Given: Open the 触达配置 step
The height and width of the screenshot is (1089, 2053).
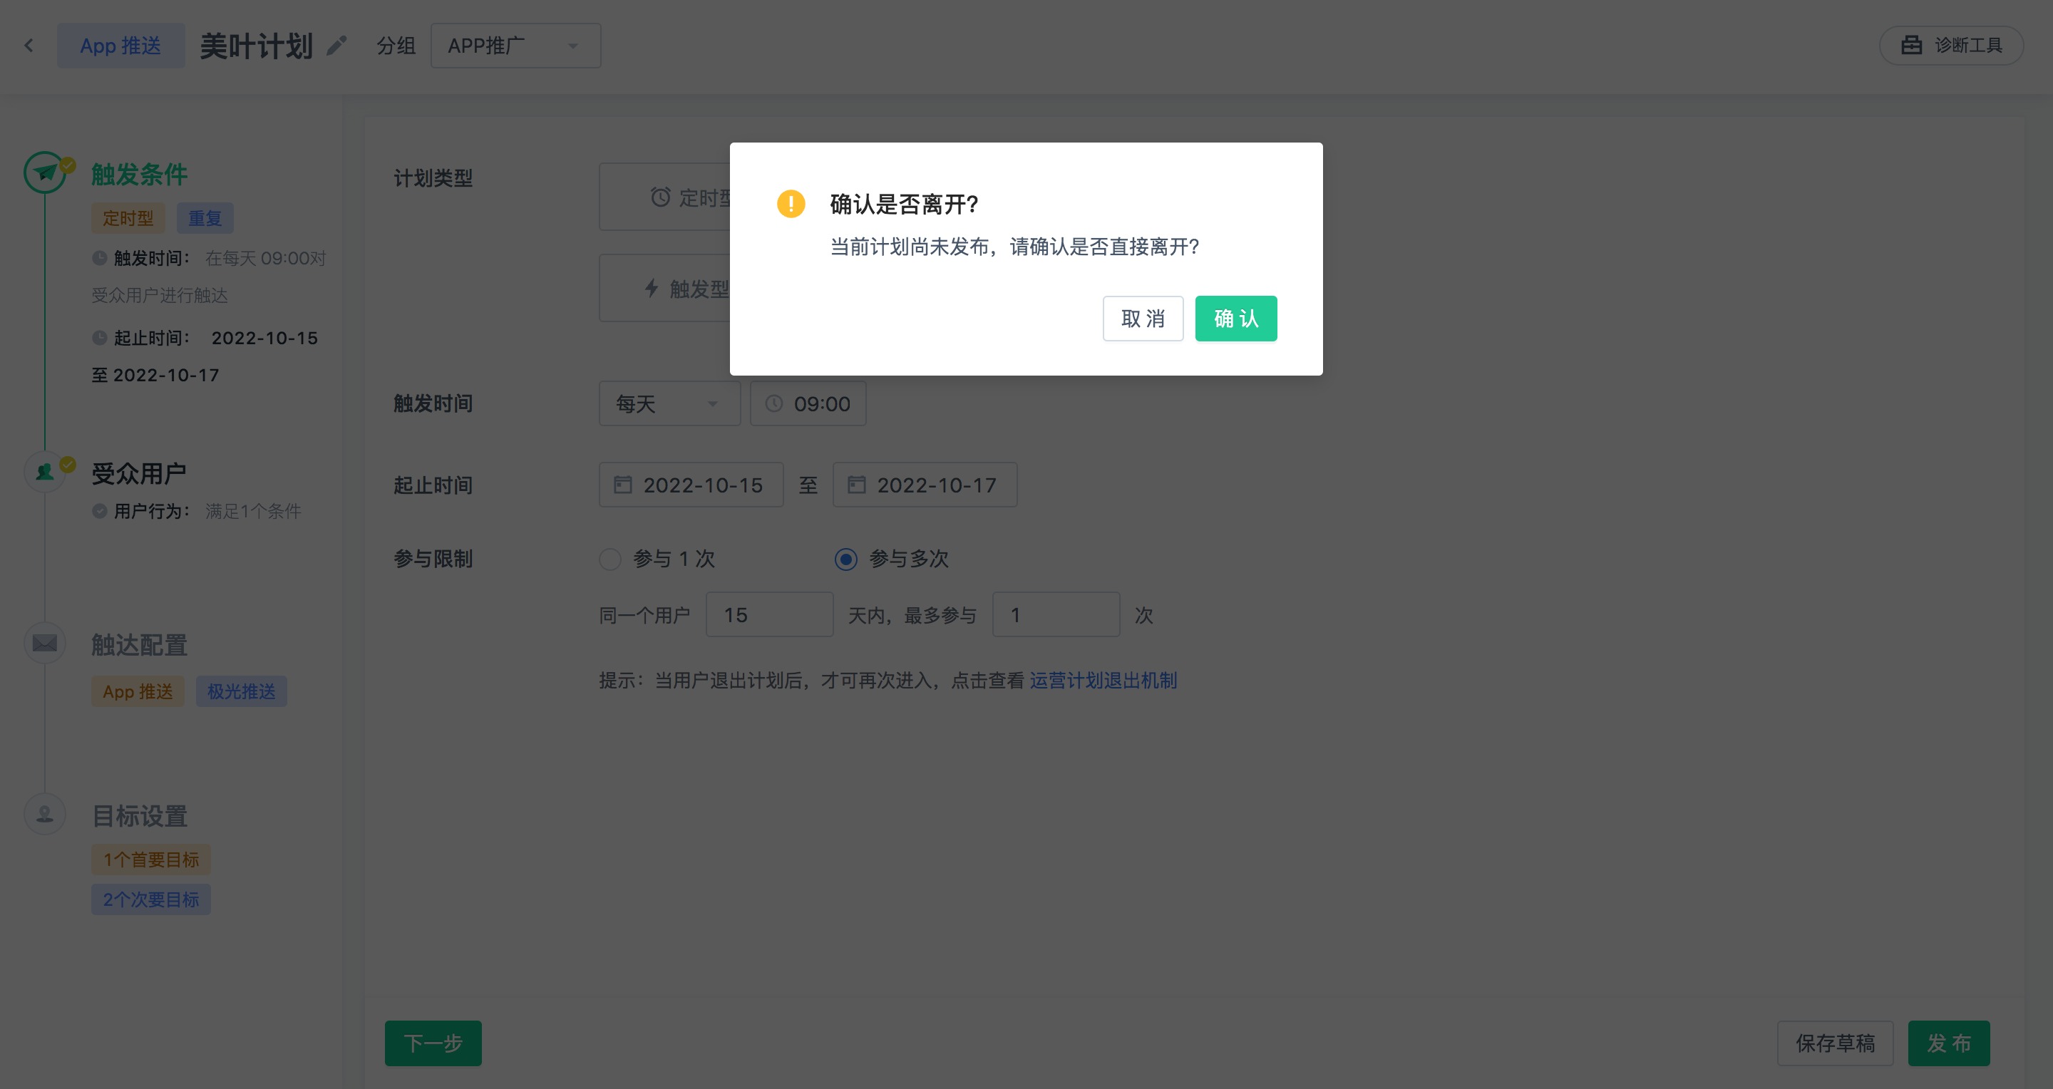Looking at the screenshot, I should point(140,644).
